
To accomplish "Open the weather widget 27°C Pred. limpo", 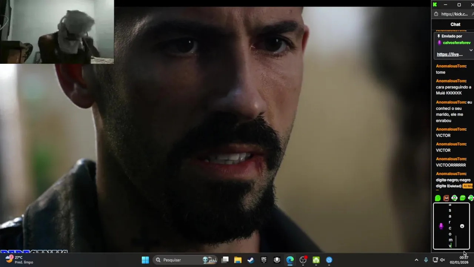I will click(19, 260).
